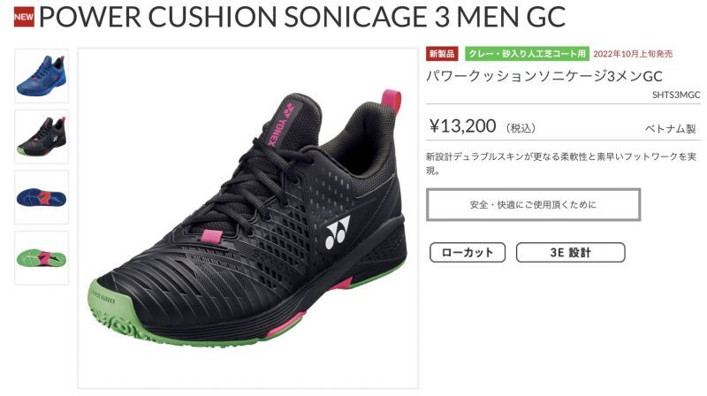Viewport: 707px width, 396px height.
Task: Click the ローカット feature badge
Action: pyautogui.click(x=468, y=253)
